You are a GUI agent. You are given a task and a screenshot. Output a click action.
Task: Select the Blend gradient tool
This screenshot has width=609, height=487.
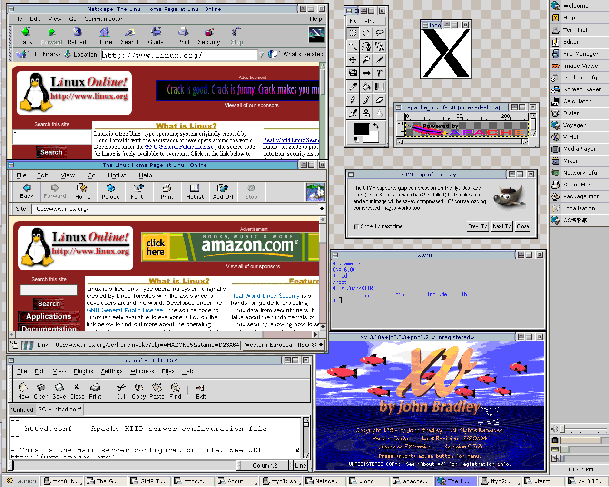[379, 87]
